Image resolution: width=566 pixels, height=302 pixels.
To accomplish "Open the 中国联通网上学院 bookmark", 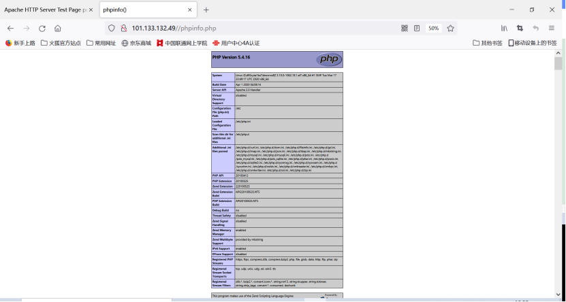I will 182,43.
